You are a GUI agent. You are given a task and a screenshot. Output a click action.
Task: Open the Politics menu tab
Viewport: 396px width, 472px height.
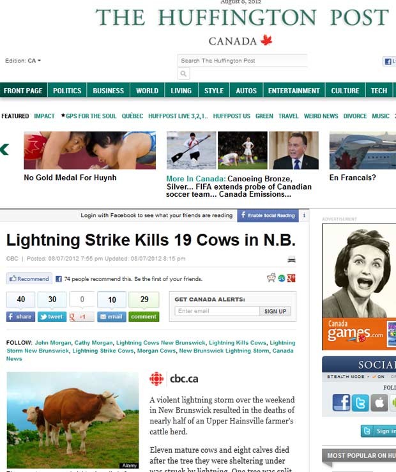(x=67, y=91)
